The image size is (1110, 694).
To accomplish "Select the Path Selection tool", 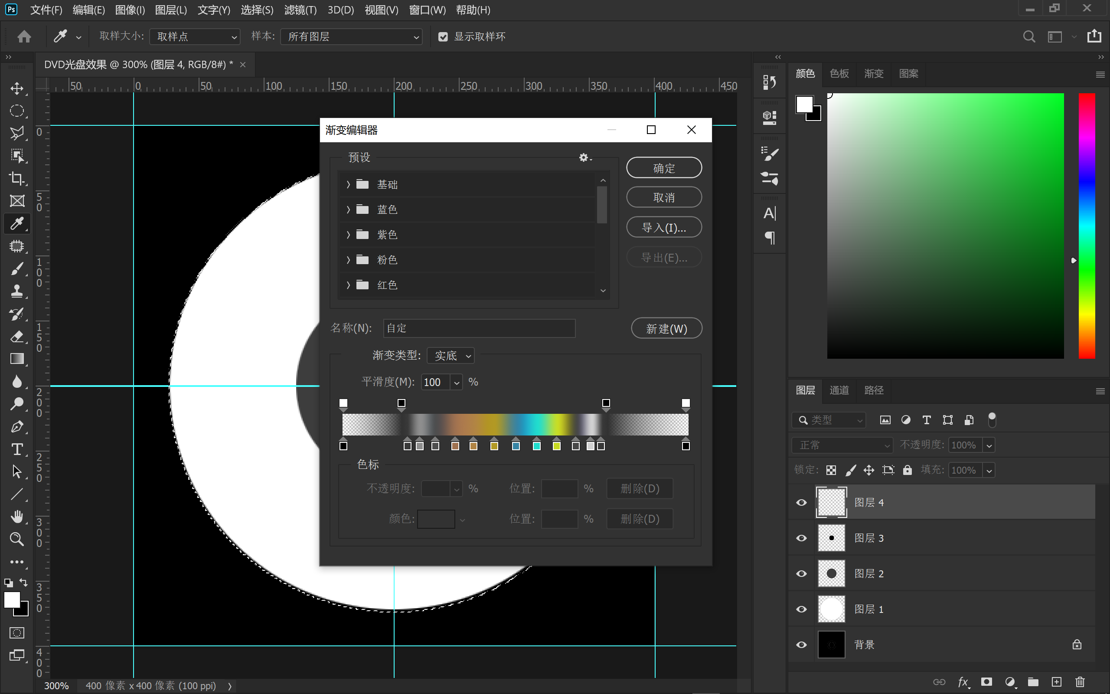I will [17, 471].
